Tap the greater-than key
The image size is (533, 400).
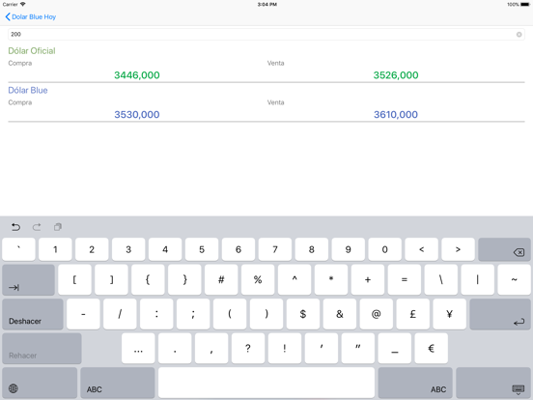458,249
